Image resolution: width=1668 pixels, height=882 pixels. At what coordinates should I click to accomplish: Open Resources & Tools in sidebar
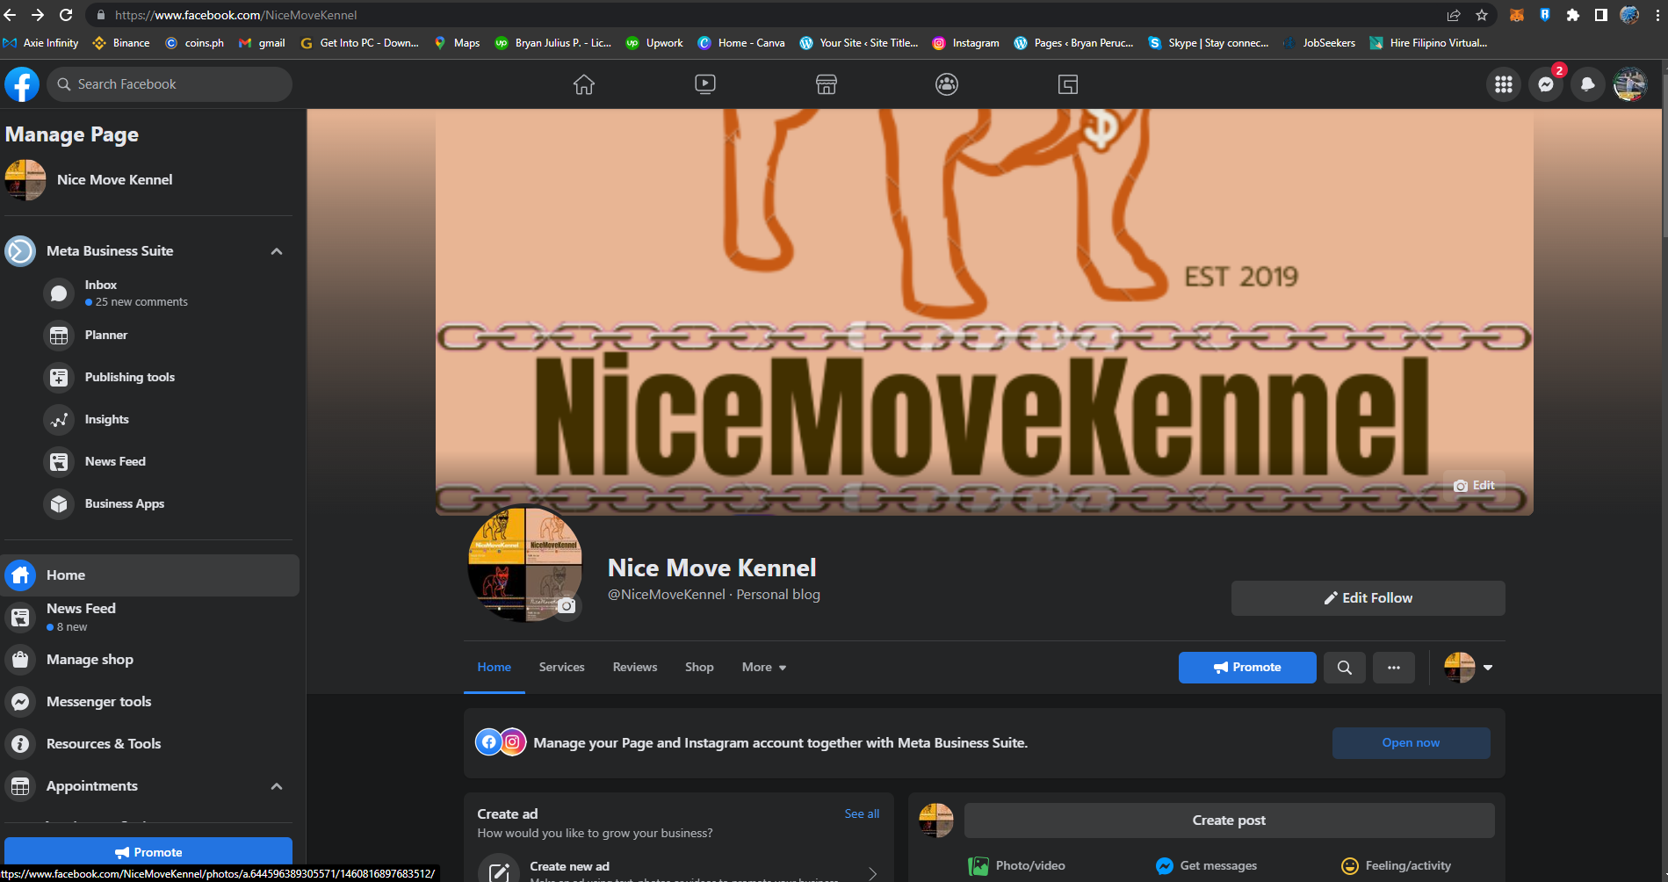[149, 744]
